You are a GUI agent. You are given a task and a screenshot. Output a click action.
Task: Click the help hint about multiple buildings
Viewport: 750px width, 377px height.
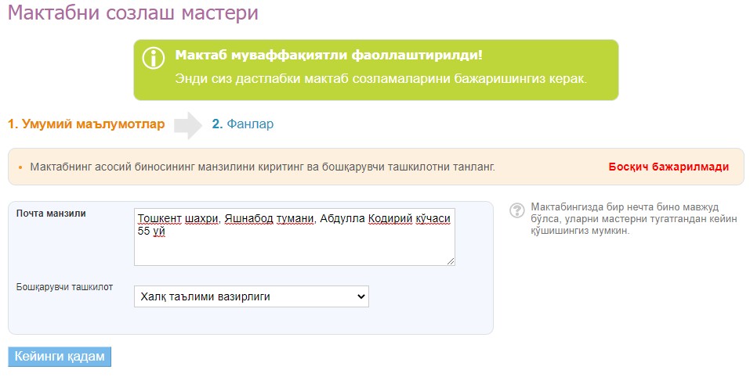pos(625,219)
